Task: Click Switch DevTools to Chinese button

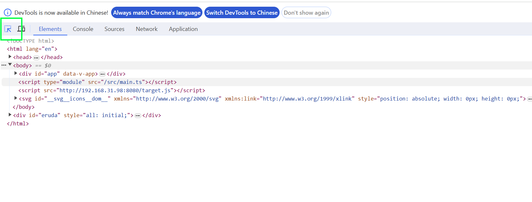Action: click(242, 13)
